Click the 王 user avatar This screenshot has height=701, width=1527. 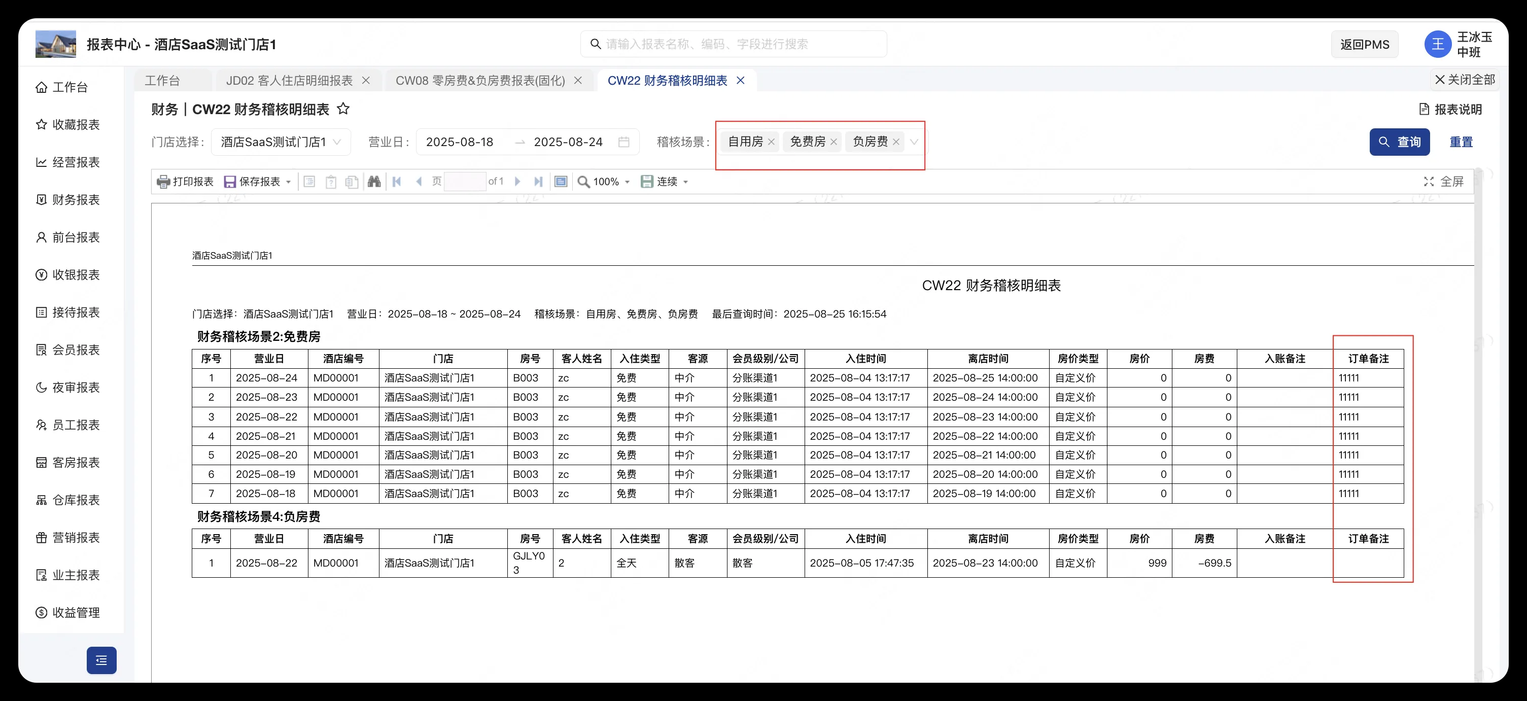1438,45
